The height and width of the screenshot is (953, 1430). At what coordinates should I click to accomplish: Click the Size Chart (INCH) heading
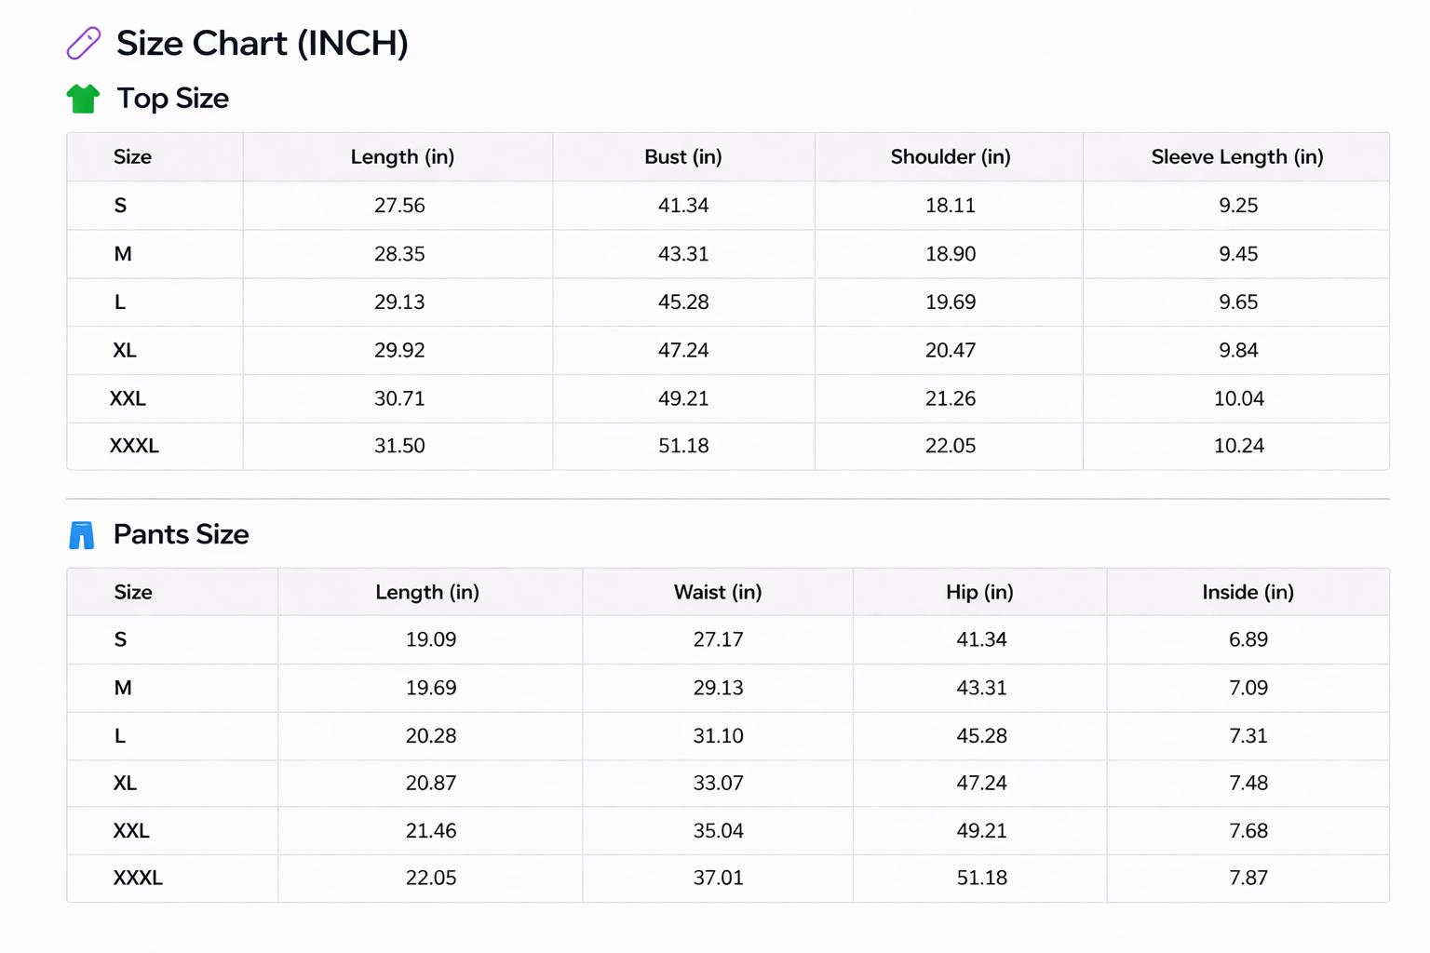(x=262, y=44)
